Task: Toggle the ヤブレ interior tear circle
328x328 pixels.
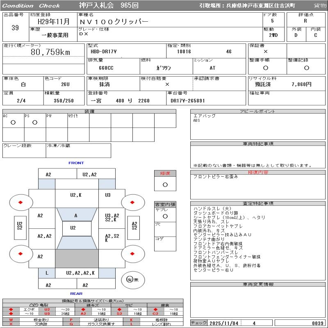Action: tap(165, 216)
